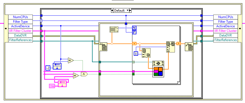Click the FilterReferences element on the left unbundle
Viewport: 245px width, 103px height.
pyautogui.click(x=20, y=40)
